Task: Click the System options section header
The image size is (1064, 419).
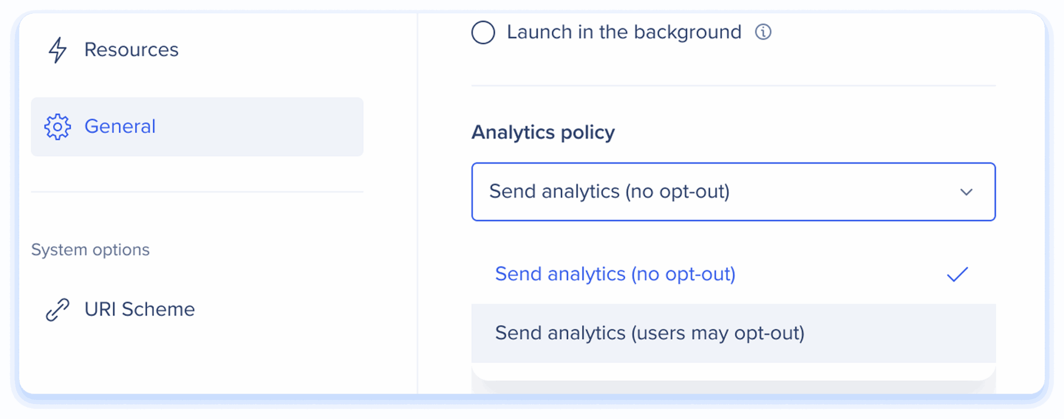Action: point(90,250)
